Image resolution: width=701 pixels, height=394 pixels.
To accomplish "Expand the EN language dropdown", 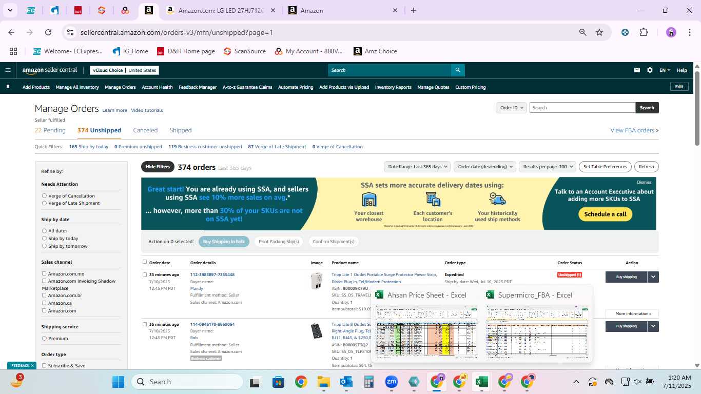I will pos(665,70).
